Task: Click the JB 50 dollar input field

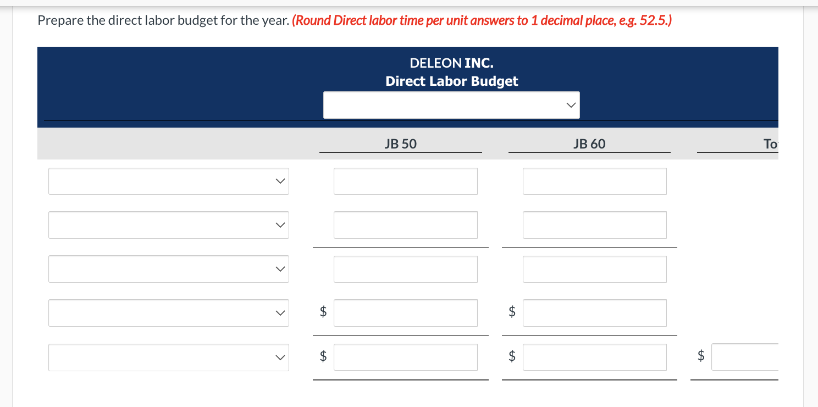Action: click(x=405, y=312)
